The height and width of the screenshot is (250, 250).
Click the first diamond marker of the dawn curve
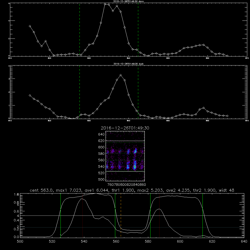tap(30, 26)
